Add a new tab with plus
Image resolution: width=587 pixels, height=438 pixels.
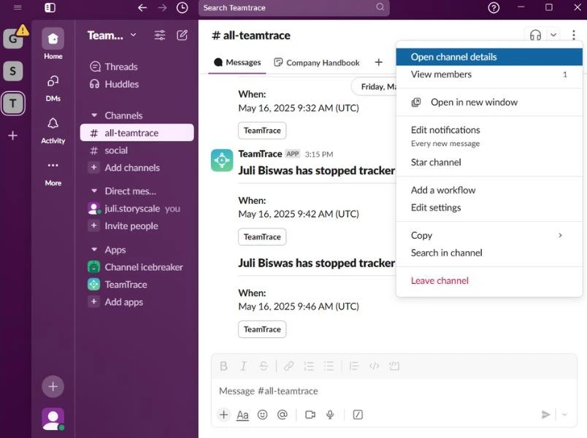tap(378, 62)
